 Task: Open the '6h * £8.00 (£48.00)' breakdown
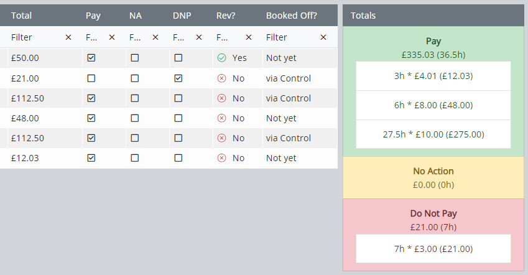[433, 105]
